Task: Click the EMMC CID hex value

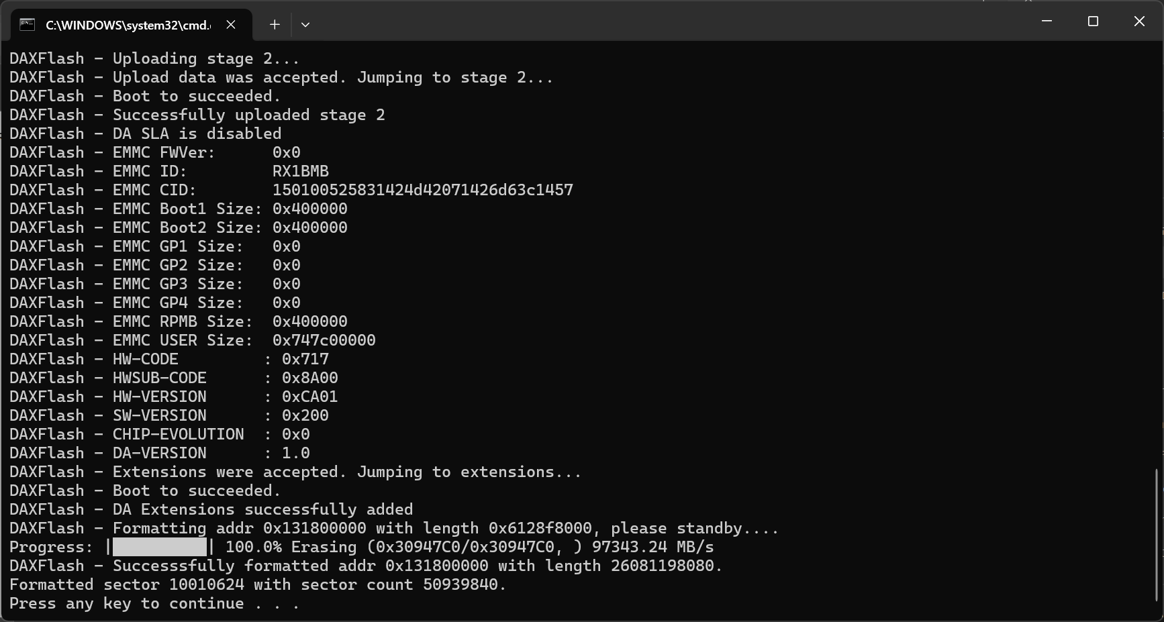Action: pos(423,190)
